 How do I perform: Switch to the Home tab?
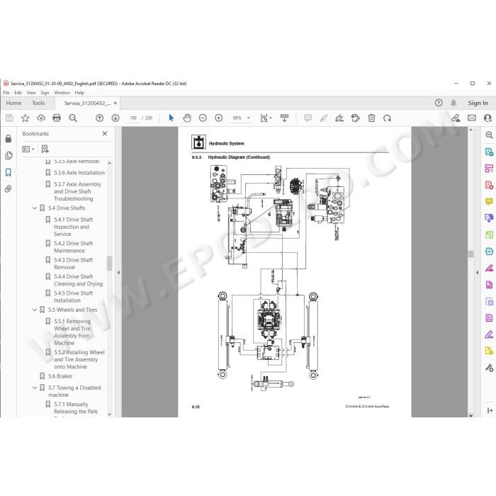pyautogui.click(x=13, y=103)
